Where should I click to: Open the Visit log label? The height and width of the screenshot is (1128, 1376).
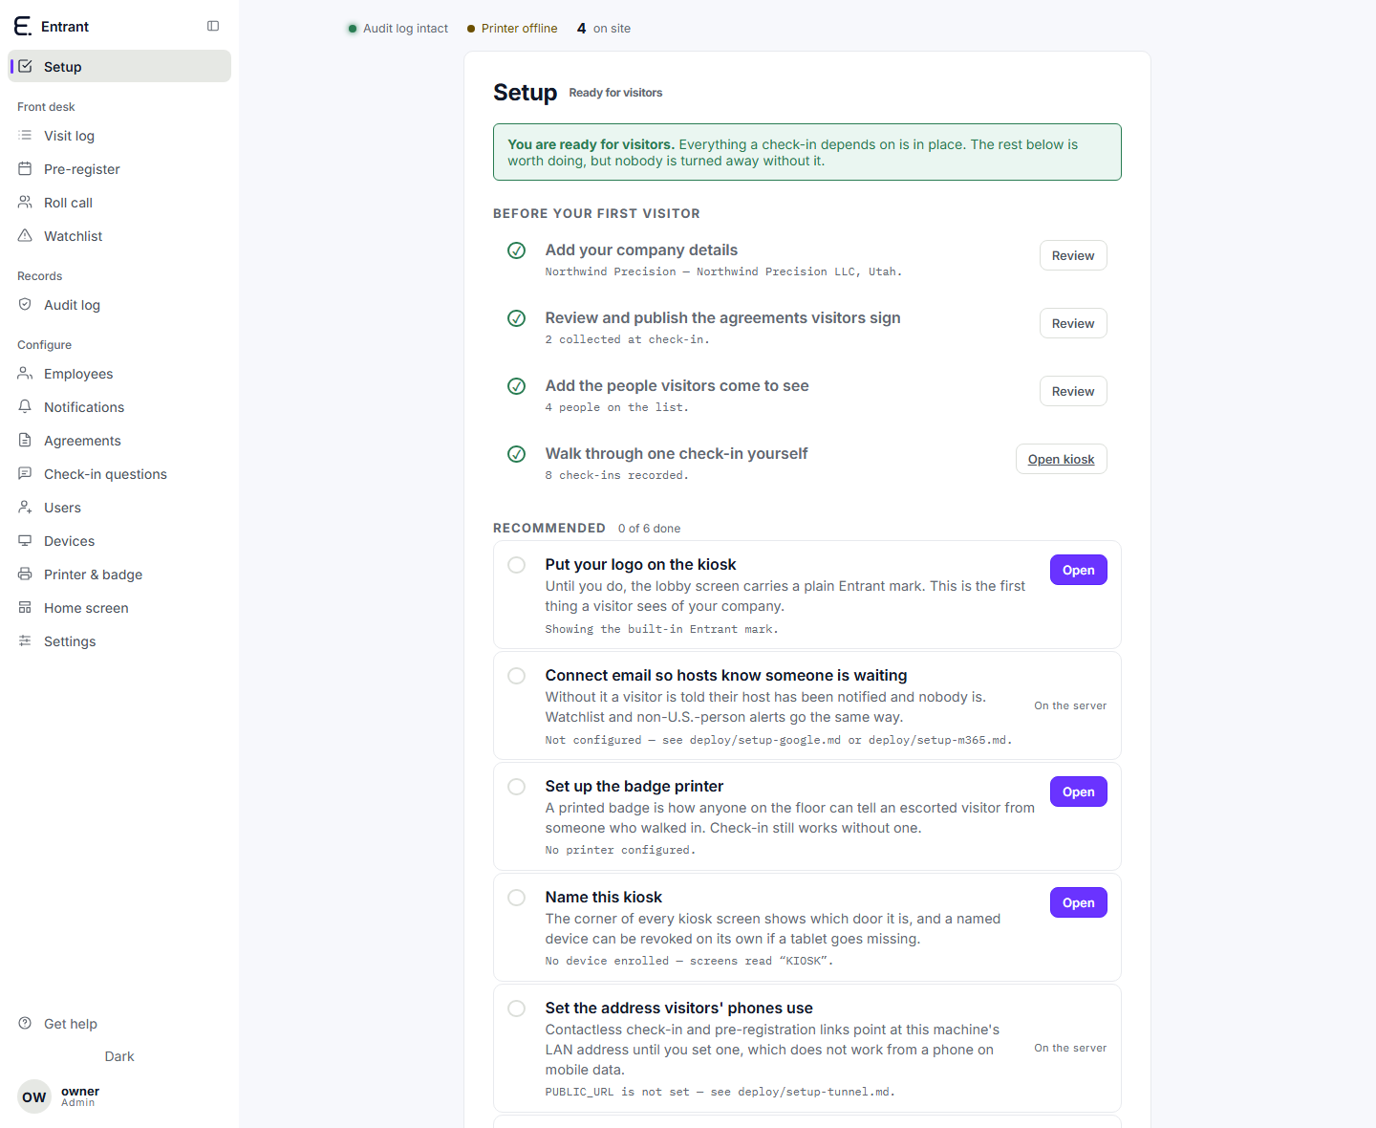(x=69, y=136)
